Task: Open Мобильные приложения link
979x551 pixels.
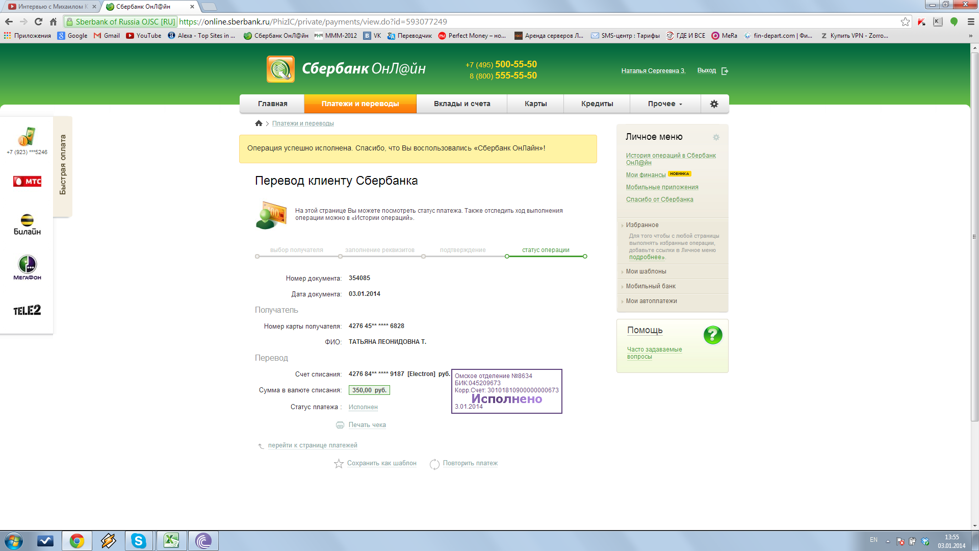Action: tap(662, 187)
